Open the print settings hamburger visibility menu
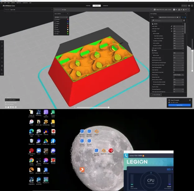The height and width of the screenshot is (191, 194). (x=184, y=21)
